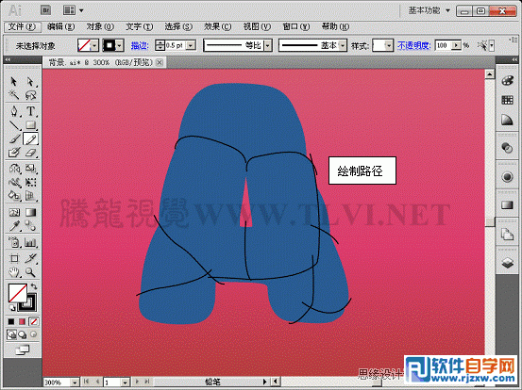
Task: Open the Swatches panel icon
Action: [507, 100]
